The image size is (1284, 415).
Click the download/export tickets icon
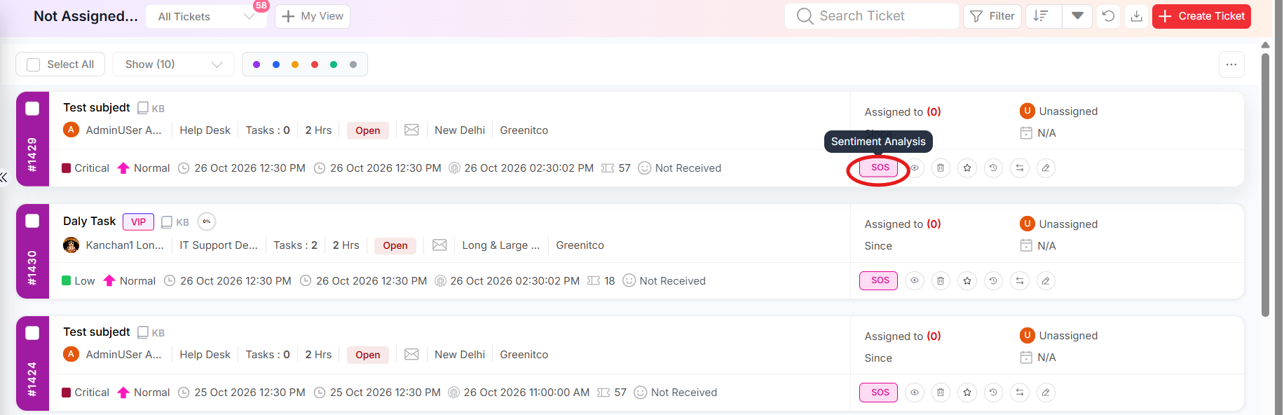pos(1137,16)
